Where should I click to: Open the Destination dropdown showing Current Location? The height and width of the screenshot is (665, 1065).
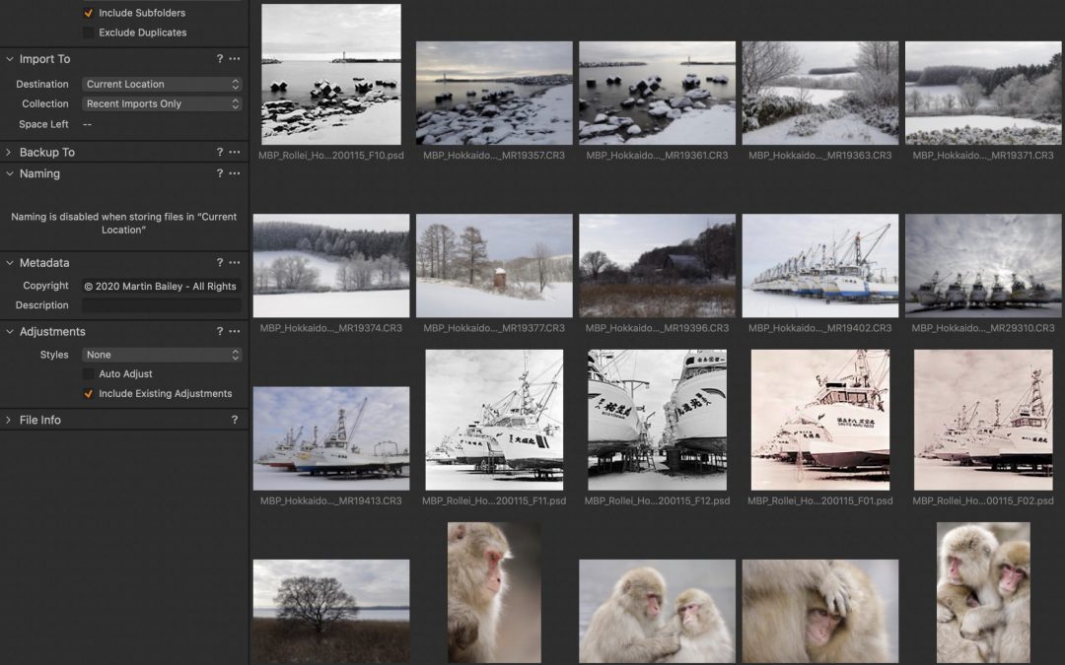[x=162, y=85]
